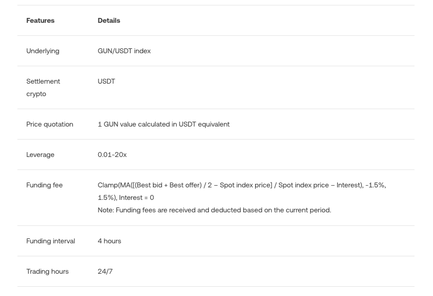
Task: Click the Note about funding fees
Action: click(x=214, y=210)
